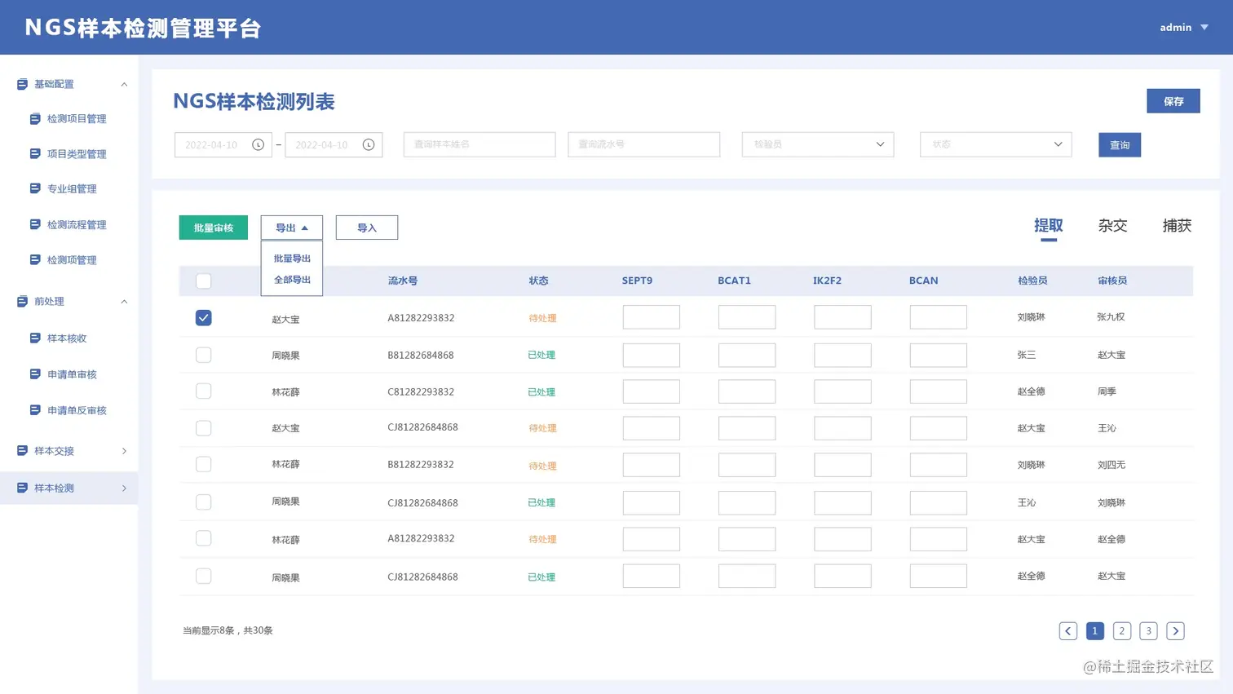Click the green 批量审核 button
This screenshot has width=1233, height=694.
click(x=214, y=228)
